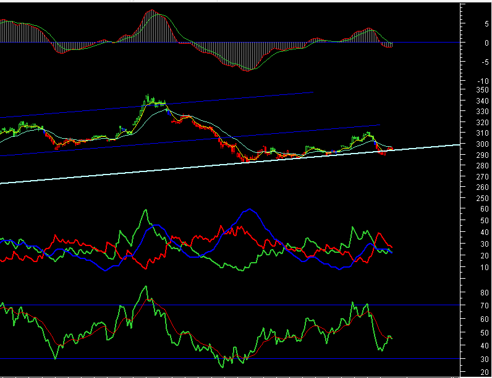
Task: Click the 310 price axis label
Action: [482, 133]
